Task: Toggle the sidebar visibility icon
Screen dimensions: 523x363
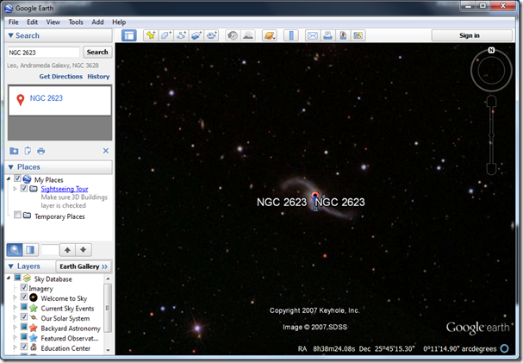Action: 128,35
